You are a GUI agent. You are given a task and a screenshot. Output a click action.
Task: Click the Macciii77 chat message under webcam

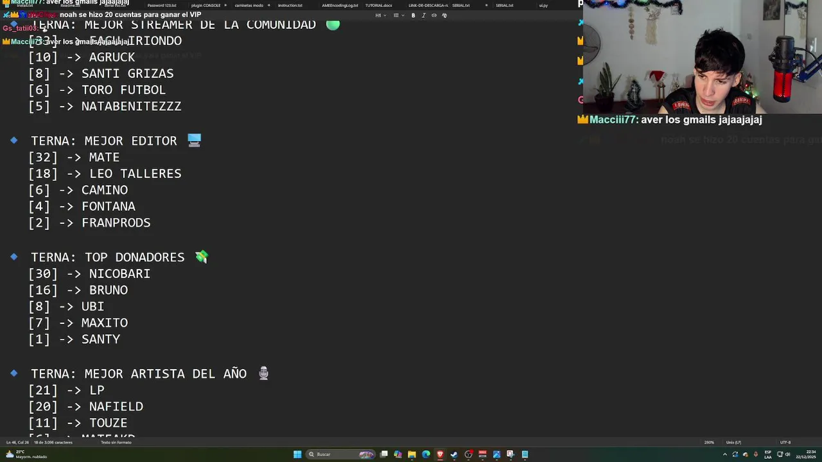(x=670, y=119)
